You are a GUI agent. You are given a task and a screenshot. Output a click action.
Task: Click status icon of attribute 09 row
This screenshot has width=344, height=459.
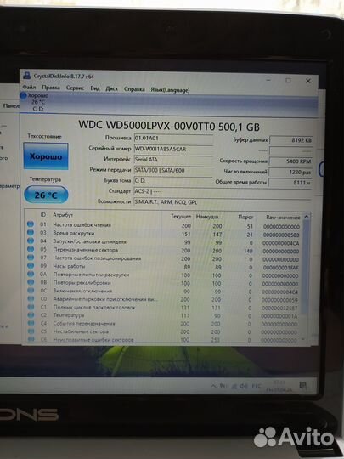pos(31,266)
